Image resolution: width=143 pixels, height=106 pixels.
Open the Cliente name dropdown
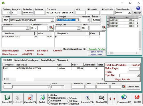pyautogui.click(x=52, y=20)
